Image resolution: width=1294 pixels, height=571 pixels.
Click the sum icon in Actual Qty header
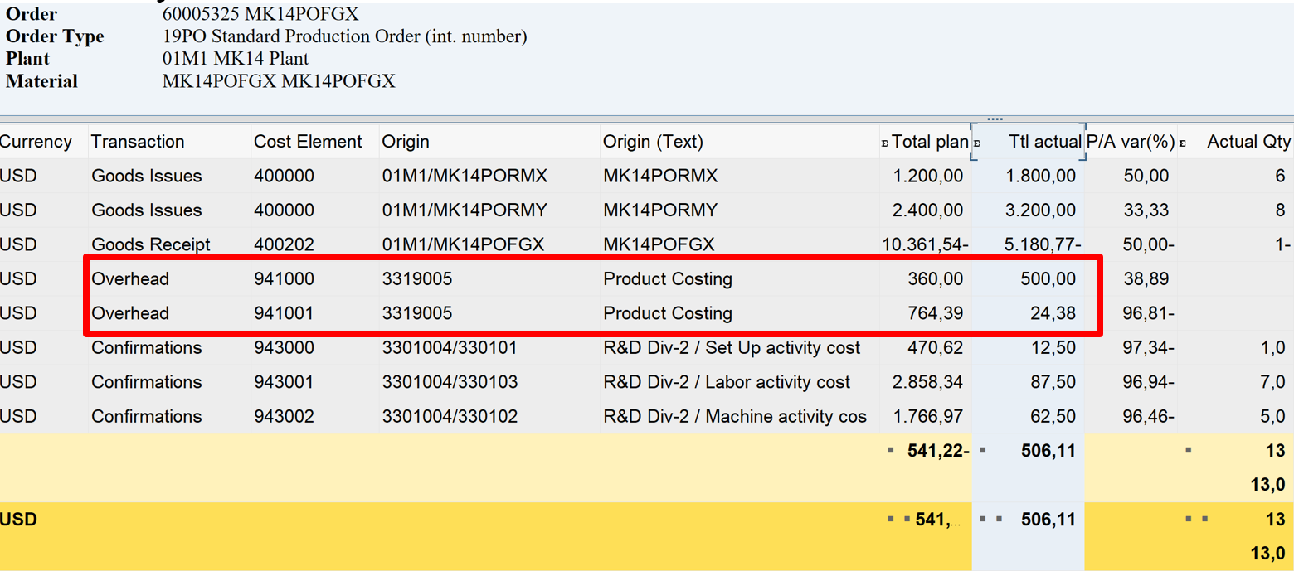click(1183, 143)
